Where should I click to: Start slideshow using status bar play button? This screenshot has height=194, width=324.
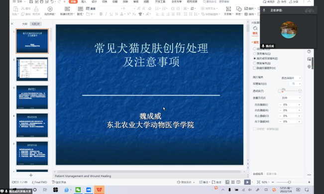click(x=247, y=182)
